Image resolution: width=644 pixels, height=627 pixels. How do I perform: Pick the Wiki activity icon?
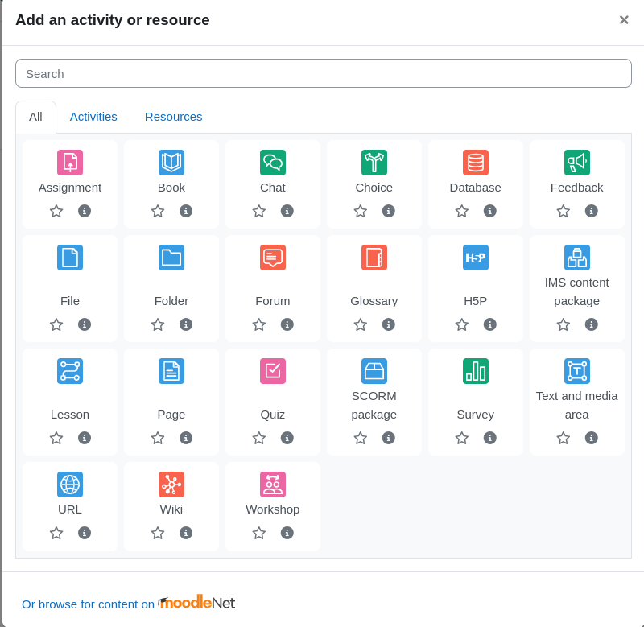[x=171, y=485]
